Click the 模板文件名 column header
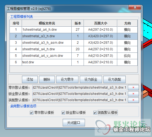This screenshot has height=137, width=152. tap(47, 23)
